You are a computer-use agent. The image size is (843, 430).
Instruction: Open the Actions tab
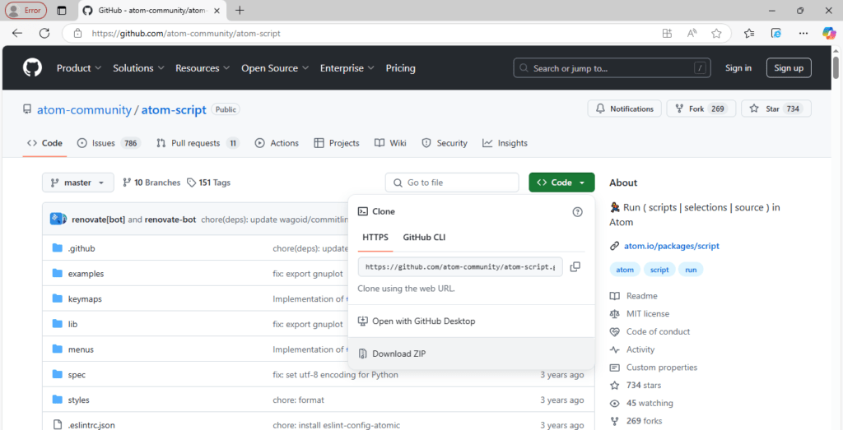277,143
